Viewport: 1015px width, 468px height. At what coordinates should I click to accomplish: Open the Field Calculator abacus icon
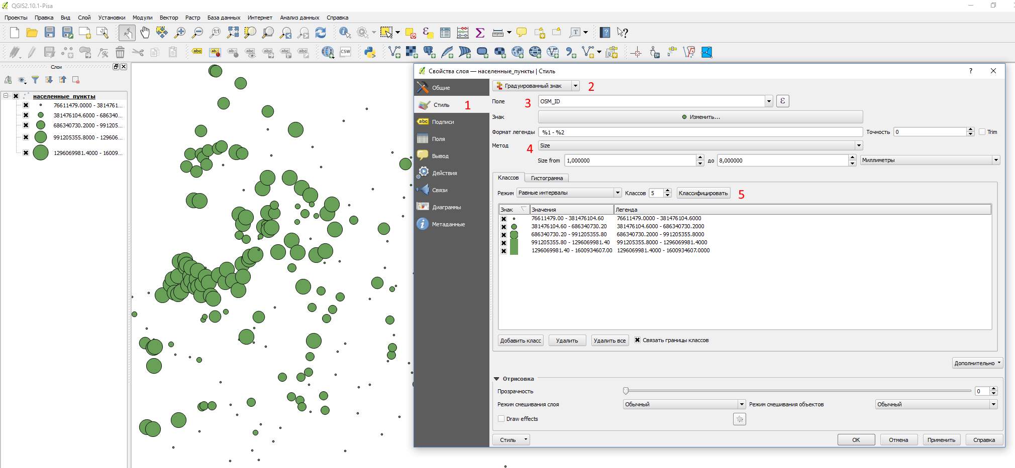click(x=463, y=33)
